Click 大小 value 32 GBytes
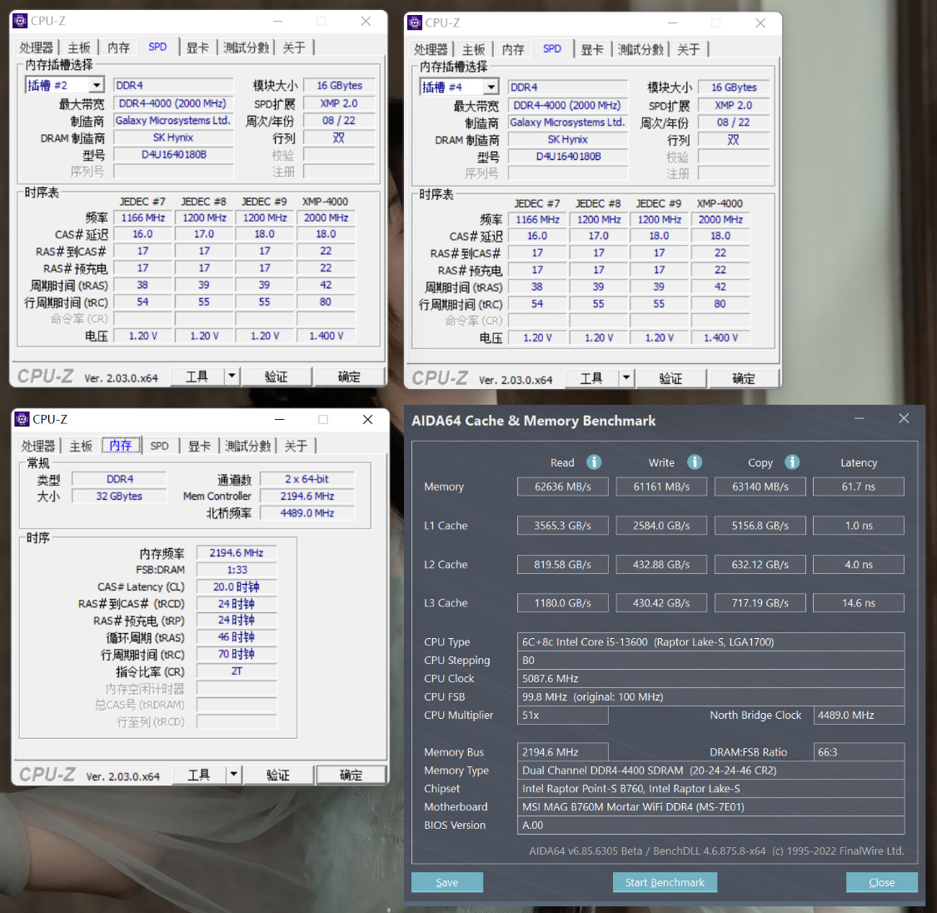 point(119,496)
